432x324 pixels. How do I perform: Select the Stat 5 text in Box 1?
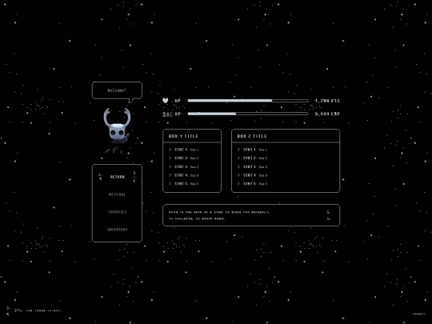tap(186, 183)
